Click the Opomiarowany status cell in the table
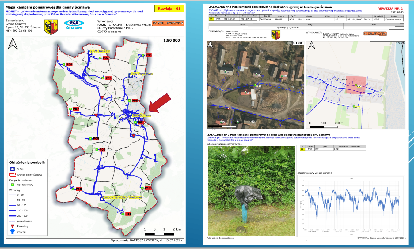Screen dimensions: 414x249 coord(394,19)
